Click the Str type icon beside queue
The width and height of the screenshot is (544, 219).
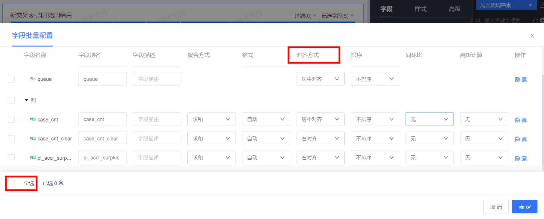[33, 79]
